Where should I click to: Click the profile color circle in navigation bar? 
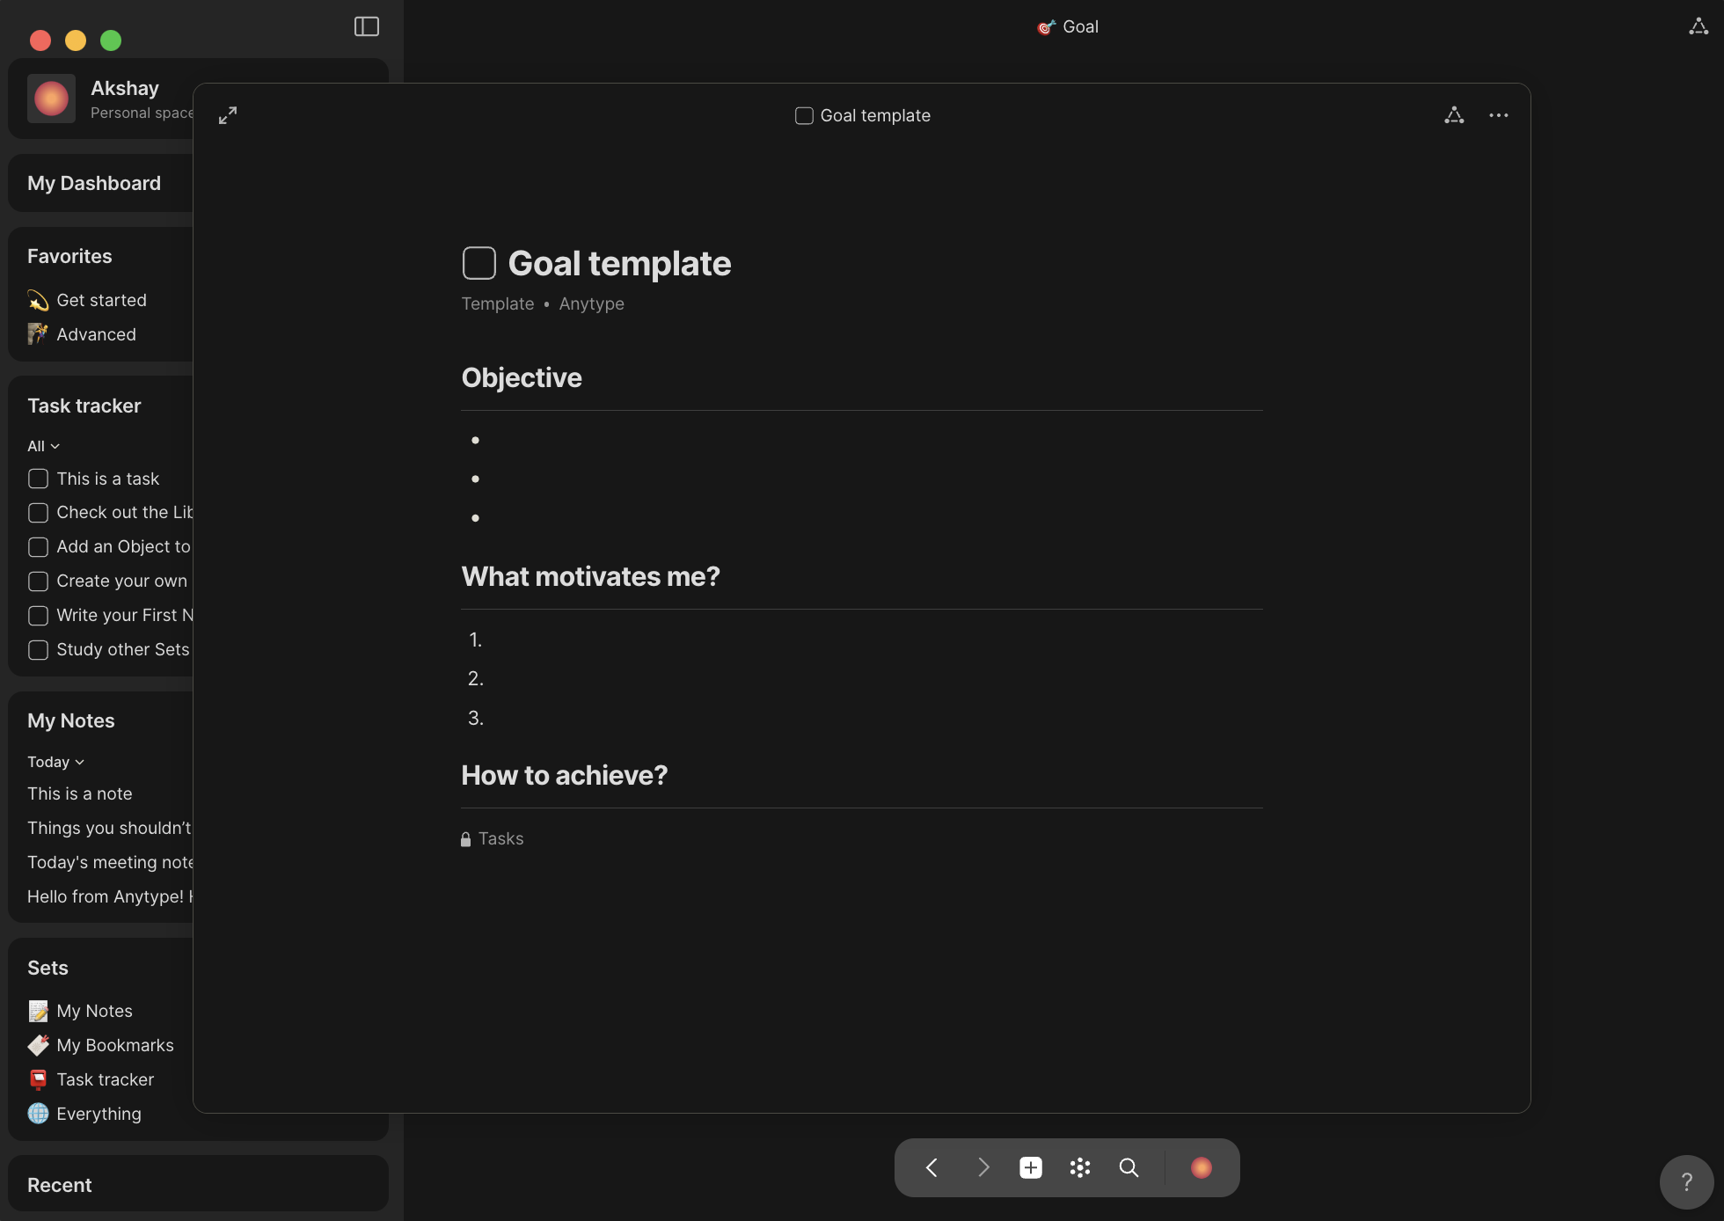(x=1201, y=1167)
